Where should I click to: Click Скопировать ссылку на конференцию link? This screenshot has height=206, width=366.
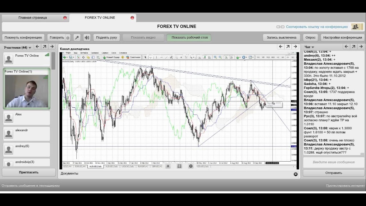(x=317, y=27)
